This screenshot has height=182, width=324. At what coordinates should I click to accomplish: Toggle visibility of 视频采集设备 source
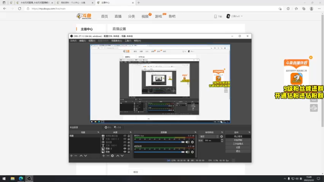125,136
